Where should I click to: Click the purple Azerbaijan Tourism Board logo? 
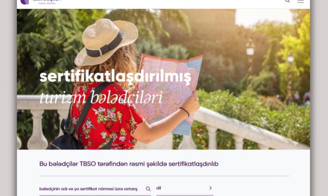tap(25, 2)
